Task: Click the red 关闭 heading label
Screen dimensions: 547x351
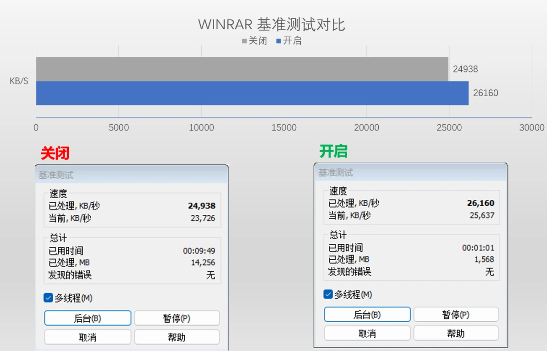Action: tap(55, 153)
